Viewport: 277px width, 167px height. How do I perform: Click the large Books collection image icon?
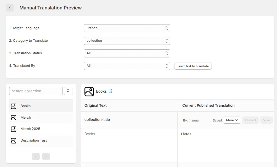(89, 92)
